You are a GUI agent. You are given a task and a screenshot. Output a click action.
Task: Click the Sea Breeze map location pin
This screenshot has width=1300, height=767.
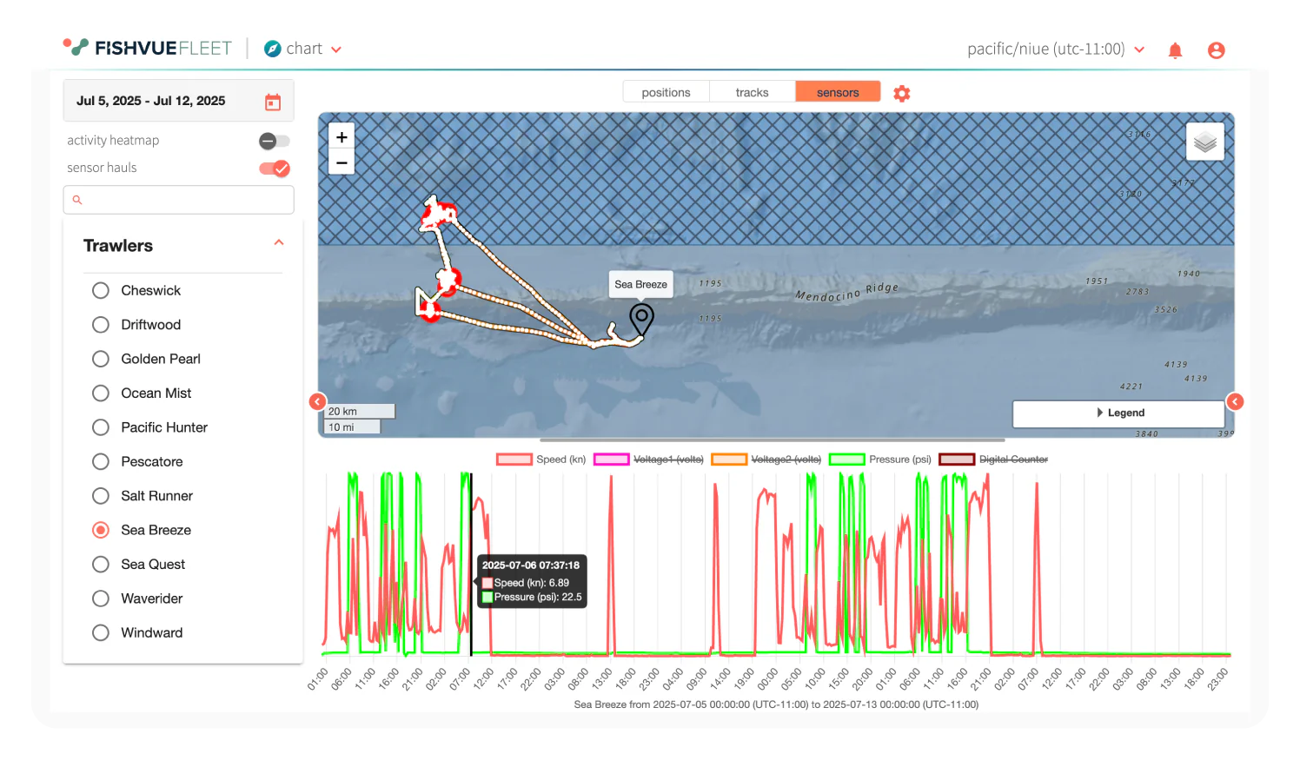pos(641,318)
